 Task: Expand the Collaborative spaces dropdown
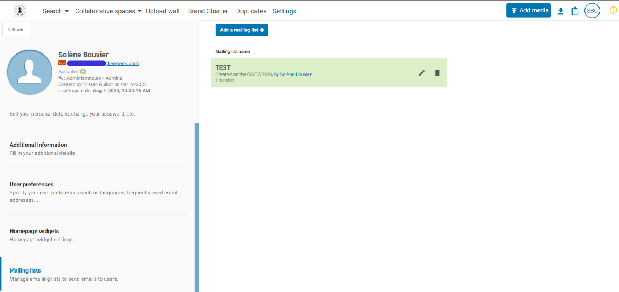[x=108, y=11]
